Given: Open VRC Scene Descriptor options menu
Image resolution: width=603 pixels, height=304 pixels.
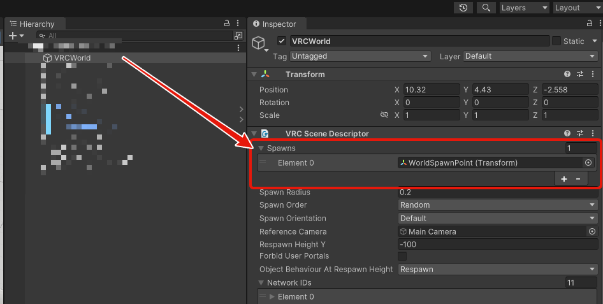Looking at the screenshot, I should pos(593,133).
